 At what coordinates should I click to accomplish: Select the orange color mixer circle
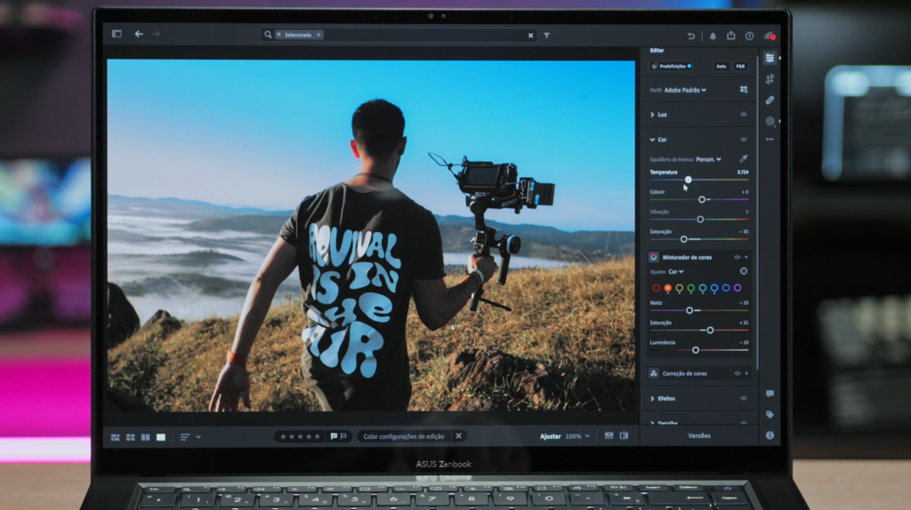[667, 287]
